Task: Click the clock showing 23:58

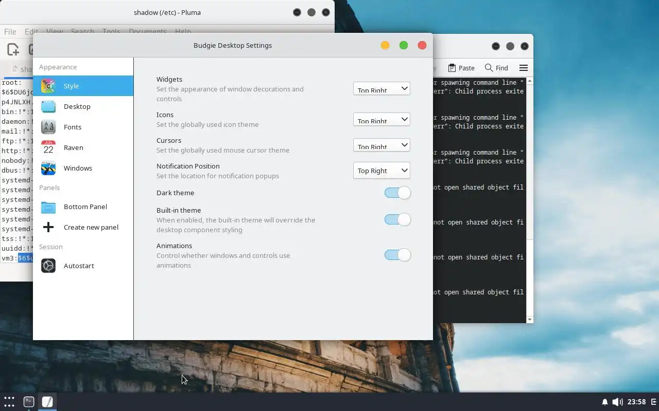Action: (x=637, y=402)
